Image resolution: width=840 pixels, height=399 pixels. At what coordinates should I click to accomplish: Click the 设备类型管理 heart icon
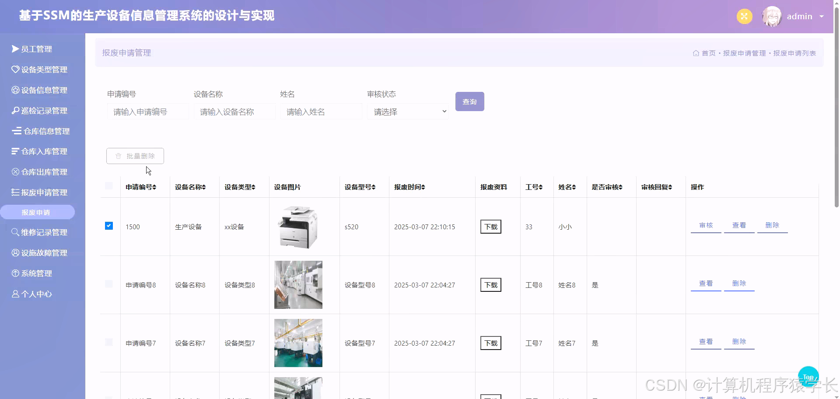[x=15, y=70]
